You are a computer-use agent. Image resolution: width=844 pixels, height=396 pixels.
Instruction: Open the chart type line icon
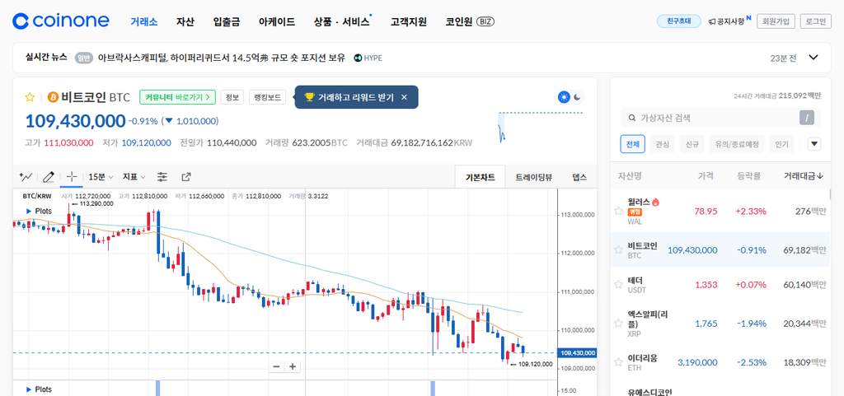(x=26, y=176)
